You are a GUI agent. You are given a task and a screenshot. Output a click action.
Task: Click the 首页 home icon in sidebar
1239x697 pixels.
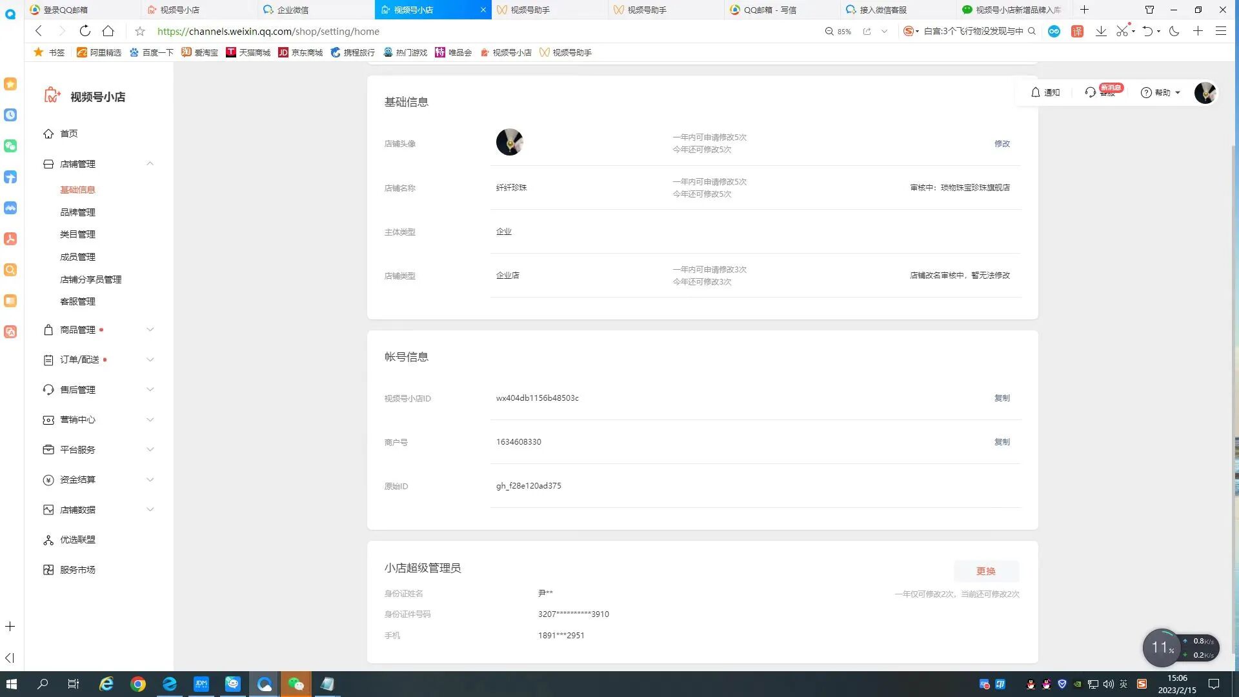pyautogui.click(x=48, y=134)
